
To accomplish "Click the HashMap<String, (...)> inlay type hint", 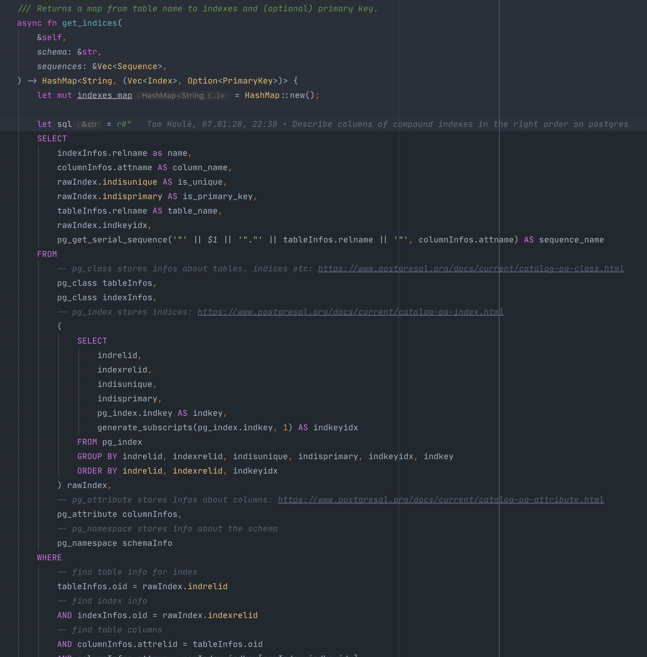I will pos(183,95).
